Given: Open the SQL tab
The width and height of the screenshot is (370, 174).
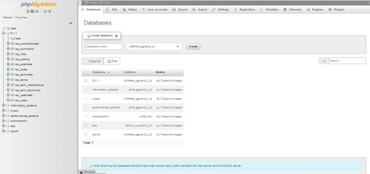Looking at the screenshot, I should pos(111,10).
